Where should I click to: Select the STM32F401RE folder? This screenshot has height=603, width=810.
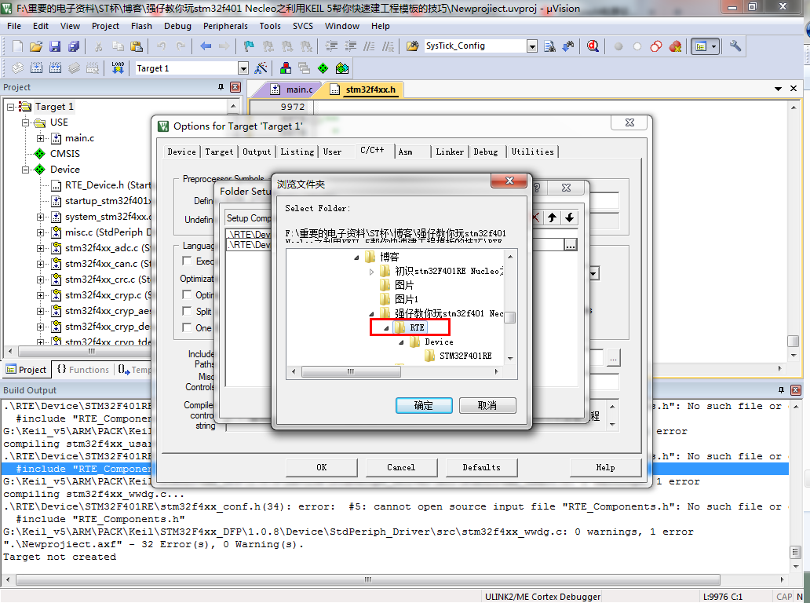pyautogui.click(x=465, y=356)
